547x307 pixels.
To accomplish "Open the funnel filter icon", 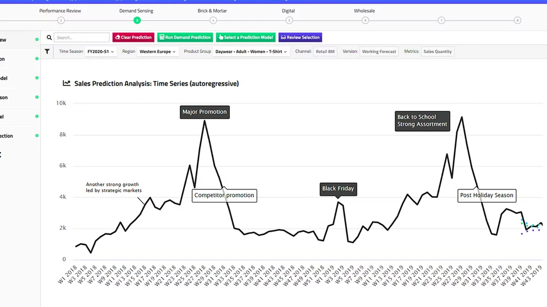I will (47, 52).
